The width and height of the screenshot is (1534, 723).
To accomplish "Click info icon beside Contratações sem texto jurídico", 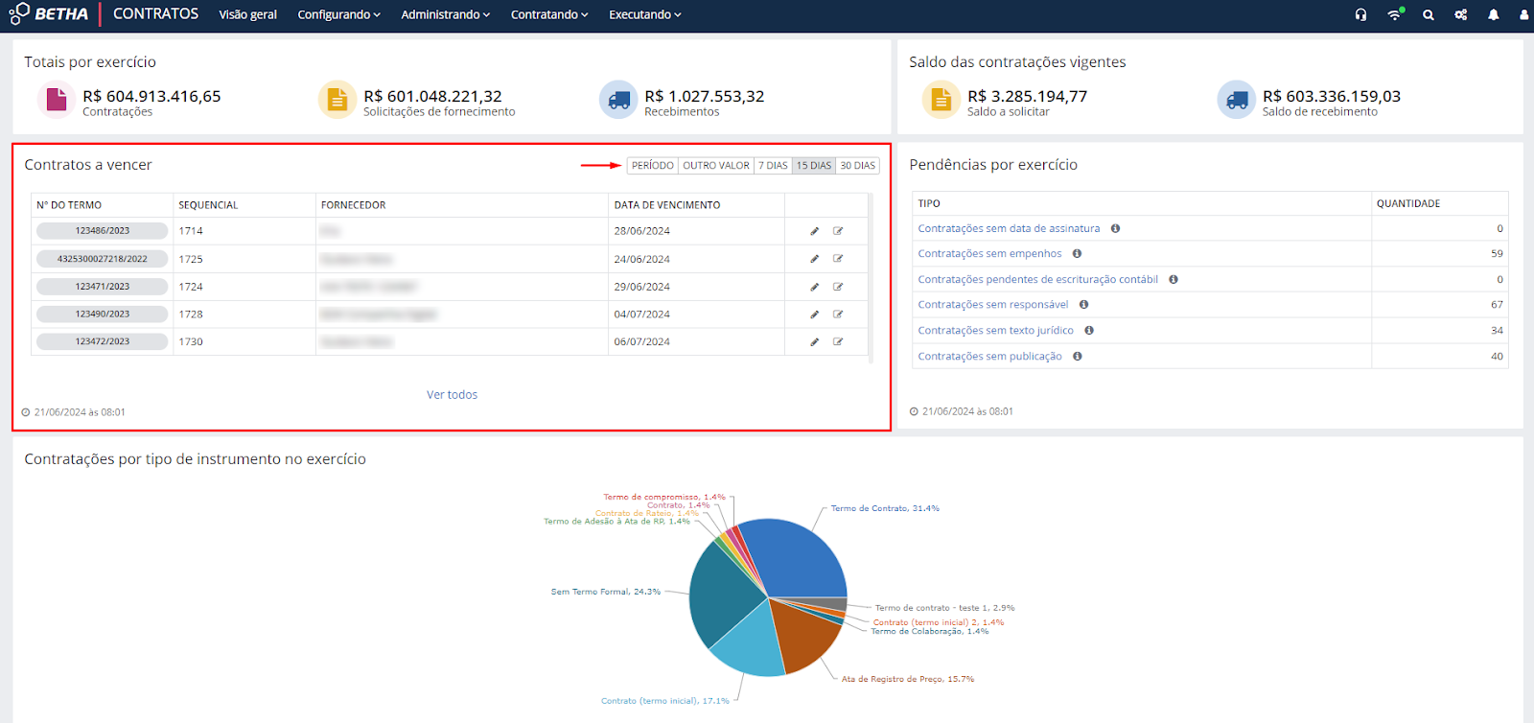I will tap(1089, 331).
